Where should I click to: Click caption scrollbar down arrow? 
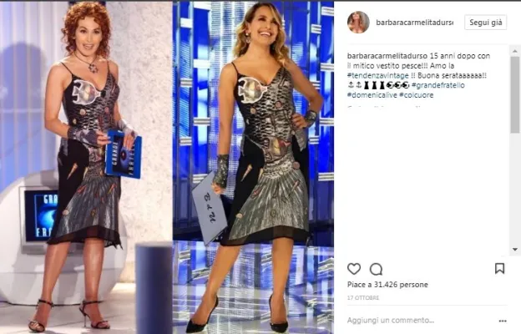click(515, 250)
